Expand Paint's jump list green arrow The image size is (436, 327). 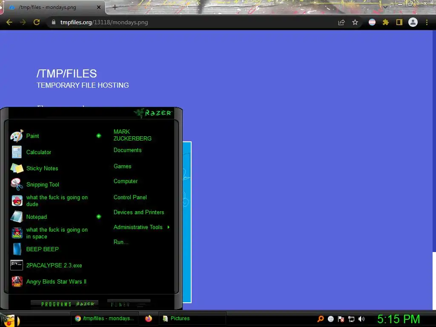click(x=99, y=136)
